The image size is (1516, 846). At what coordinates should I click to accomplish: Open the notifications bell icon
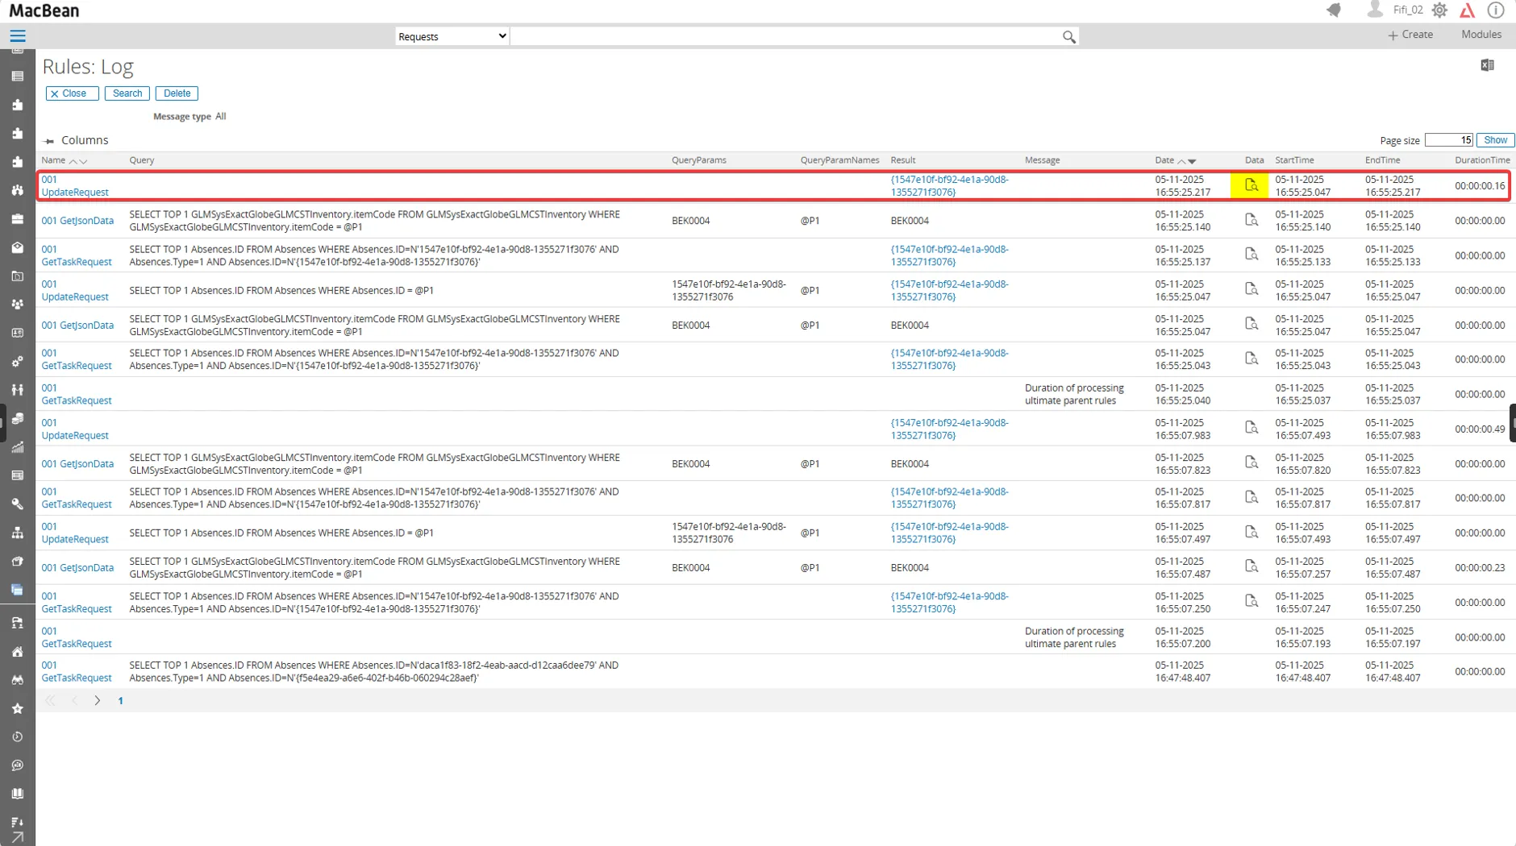(1335, 10)
